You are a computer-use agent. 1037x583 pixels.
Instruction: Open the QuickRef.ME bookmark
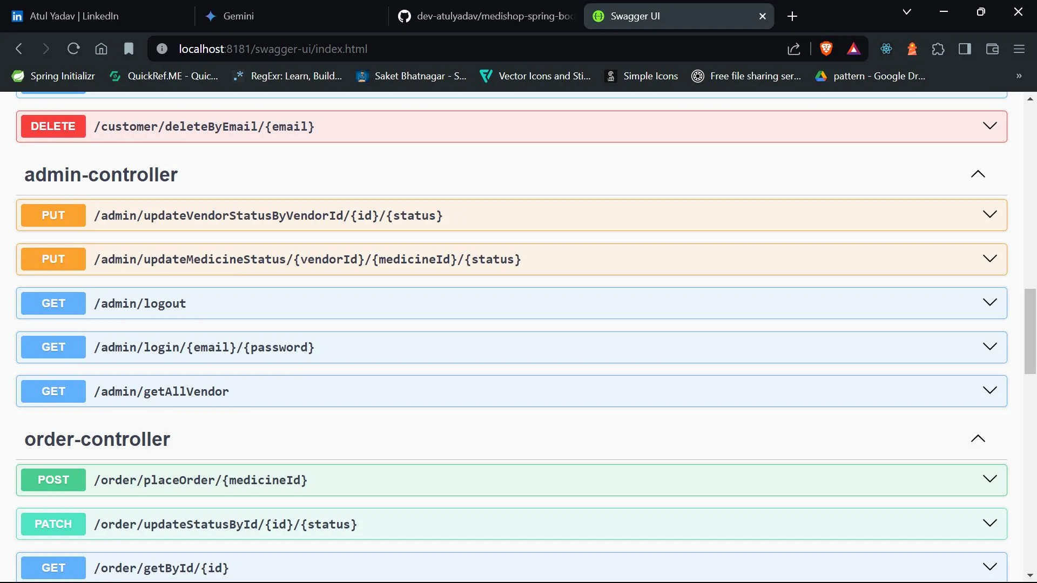164,76
